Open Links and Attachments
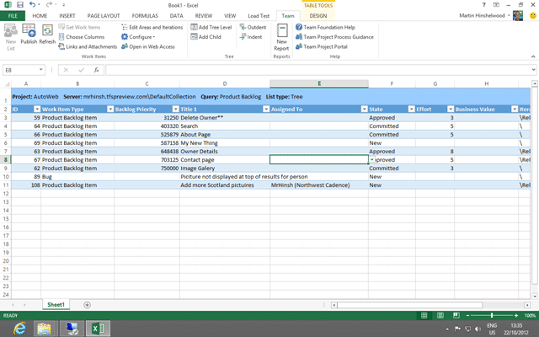539x337 pixels. (x=88, y=46)
